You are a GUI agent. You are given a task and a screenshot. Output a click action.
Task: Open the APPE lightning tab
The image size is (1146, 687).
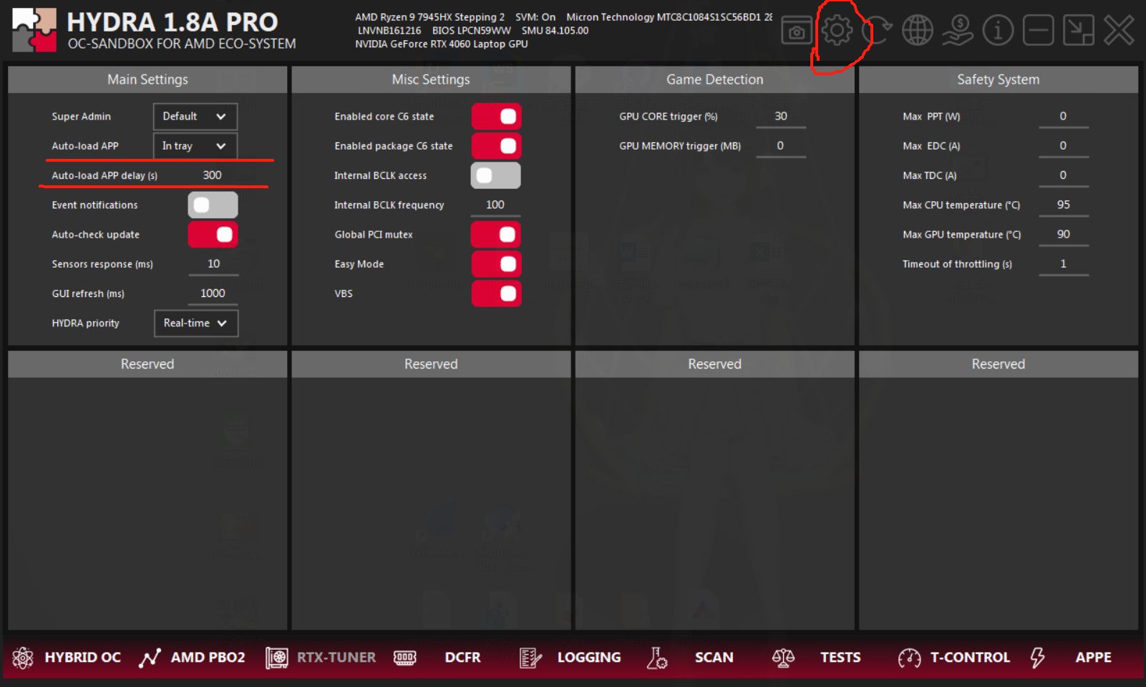(x=1071, y=657)
